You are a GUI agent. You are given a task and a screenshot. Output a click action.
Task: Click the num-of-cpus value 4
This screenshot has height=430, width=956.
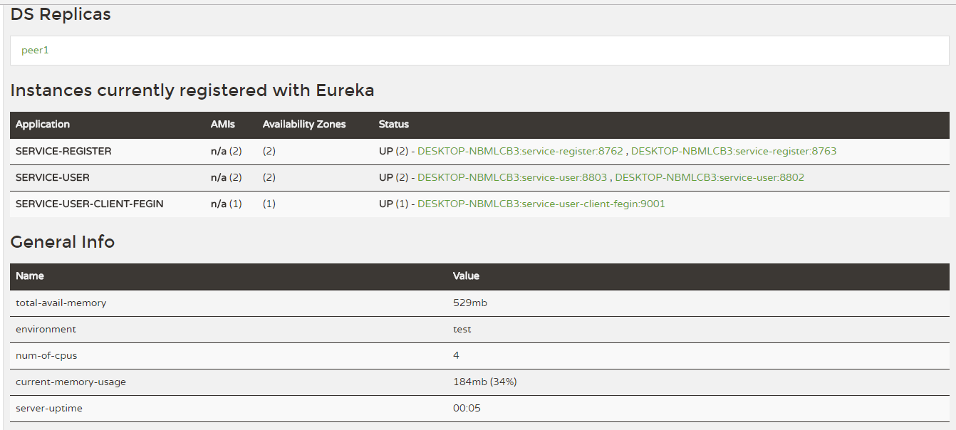click(457, 355)
